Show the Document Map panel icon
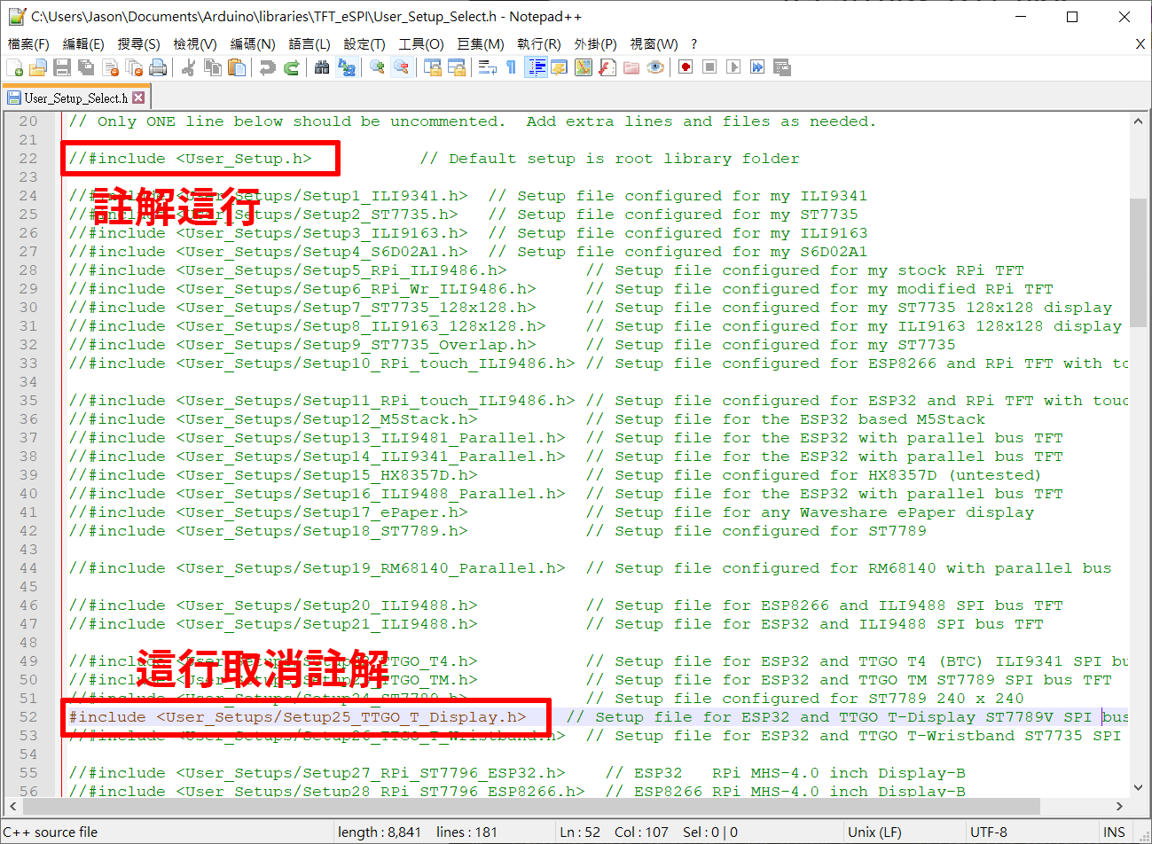This screenshot has width=1152, height=844. coord(584,67)
